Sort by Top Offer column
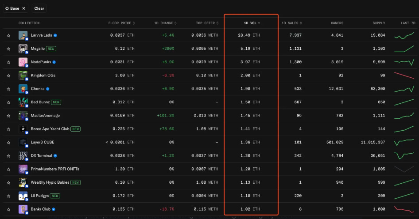This screenshot has height=219, width=419. pos(207,23)
